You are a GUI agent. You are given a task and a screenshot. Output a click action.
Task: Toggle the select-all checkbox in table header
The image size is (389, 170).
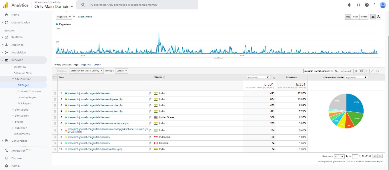coord(55,77)
